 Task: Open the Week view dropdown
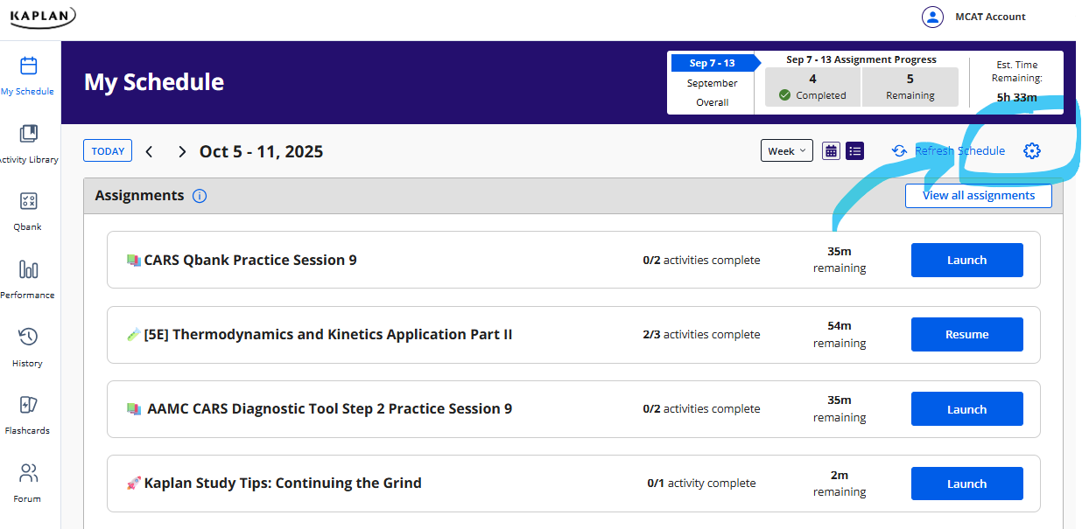(786, 151)
